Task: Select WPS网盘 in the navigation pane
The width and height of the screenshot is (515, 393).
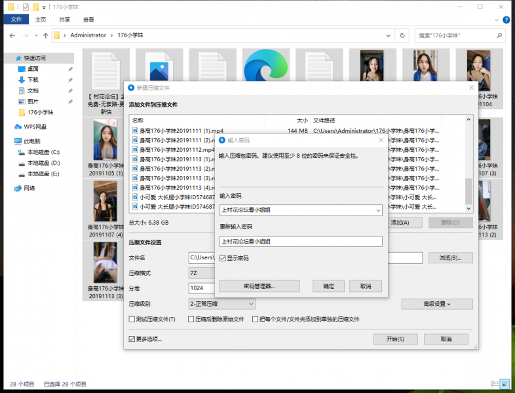Action: tap(30, 127)
